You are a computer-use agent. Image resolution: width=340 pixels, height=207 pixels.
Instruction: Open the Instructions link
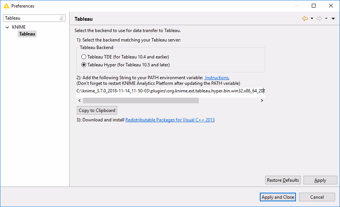pos(217,78)
